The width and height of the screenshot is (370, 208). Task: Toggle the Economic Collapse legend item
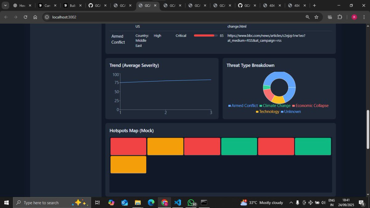[310, 106]
